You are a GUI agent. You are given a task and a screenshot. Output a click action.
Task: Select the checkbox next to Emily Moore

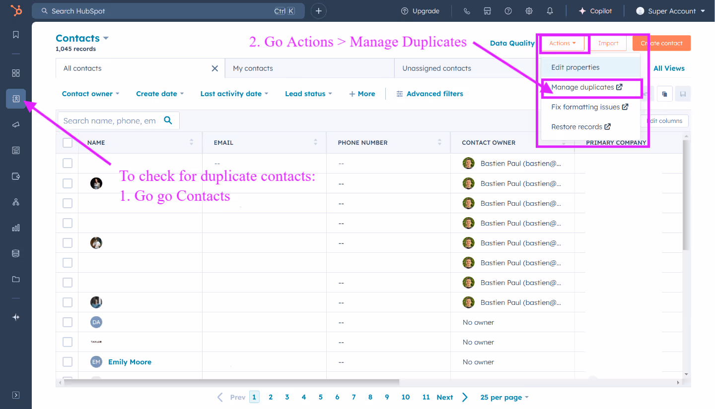pos(68,361)
